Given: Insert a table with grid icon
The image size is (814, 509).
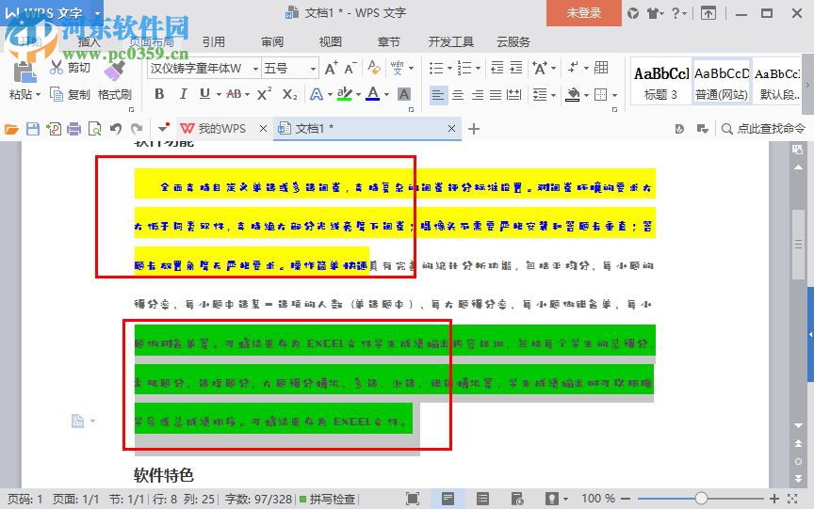Looking at the screenshot, I should click(x=601, y=68).
